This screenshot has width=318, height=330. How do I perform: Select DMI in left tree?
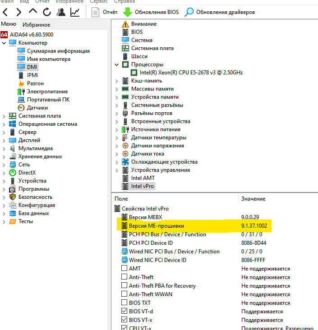(28, 67)
